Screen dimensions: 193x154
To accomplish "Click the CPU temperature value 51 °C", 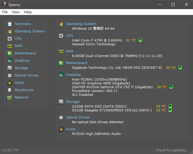I will [131, 40].
